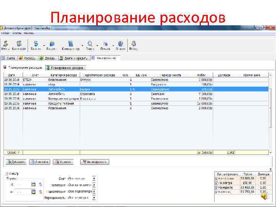Select the Планирование main tab
276x207 pixels.
[x=105, y=58]
